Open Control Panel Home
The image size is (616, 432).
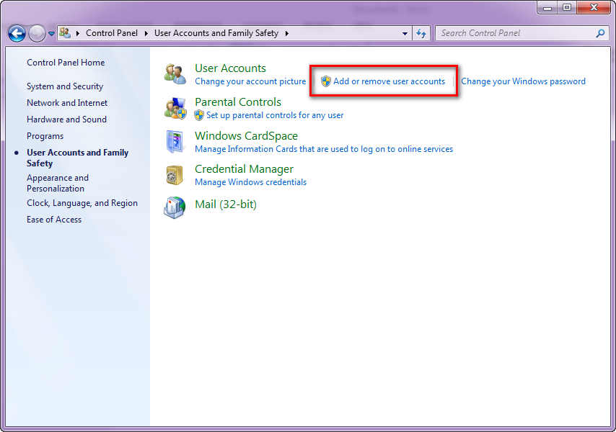(x=66, y=63)
